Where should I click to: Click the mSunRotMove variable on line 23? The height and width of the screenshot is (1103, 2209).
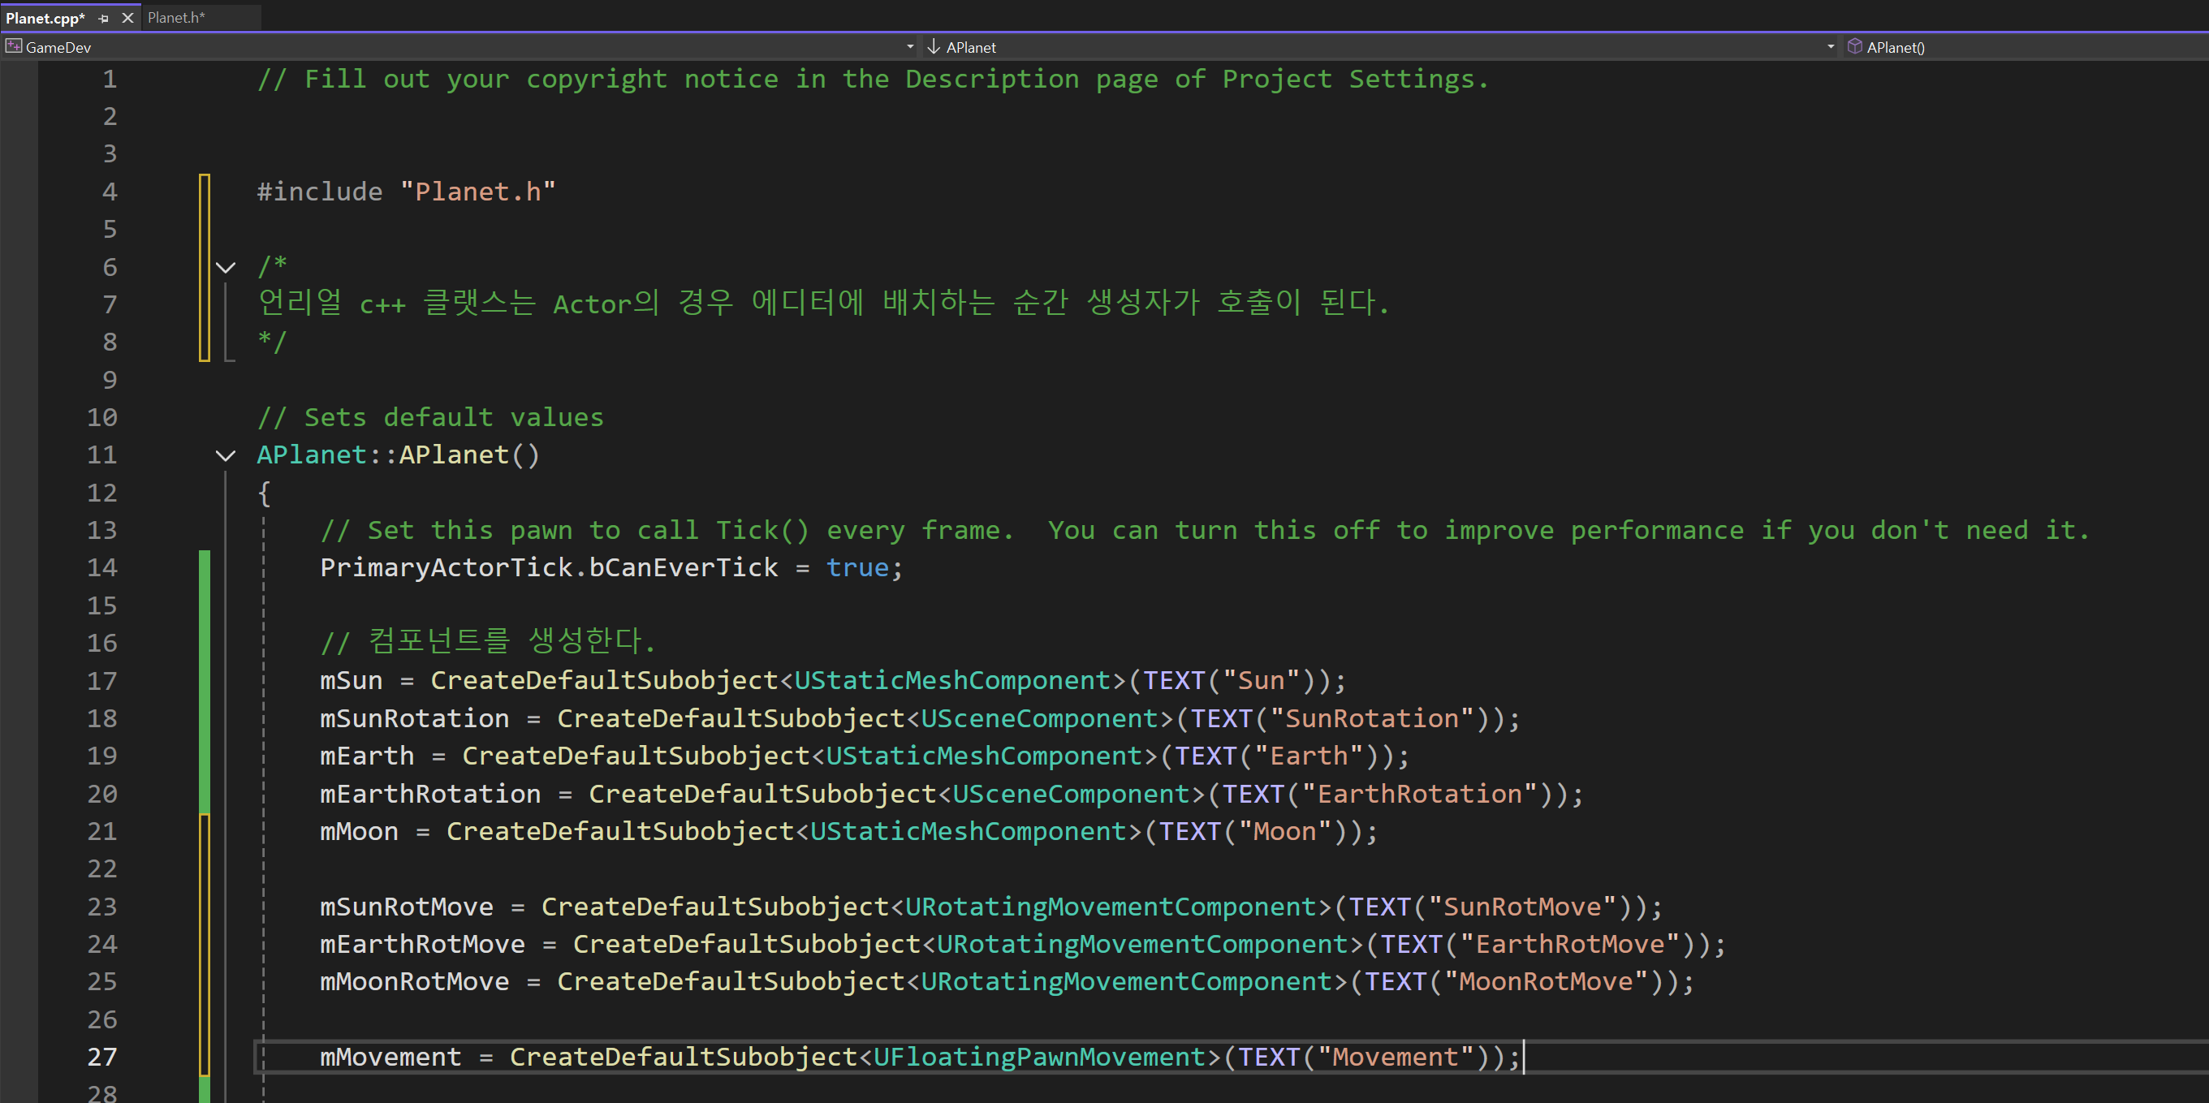pyautogui.click(x=407, y=907)
